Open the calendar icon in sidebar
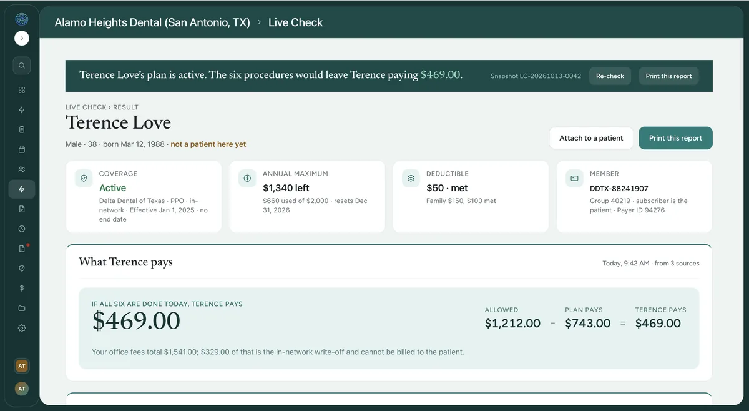Viewport: 749px width, 411px height. click(22, 150)
